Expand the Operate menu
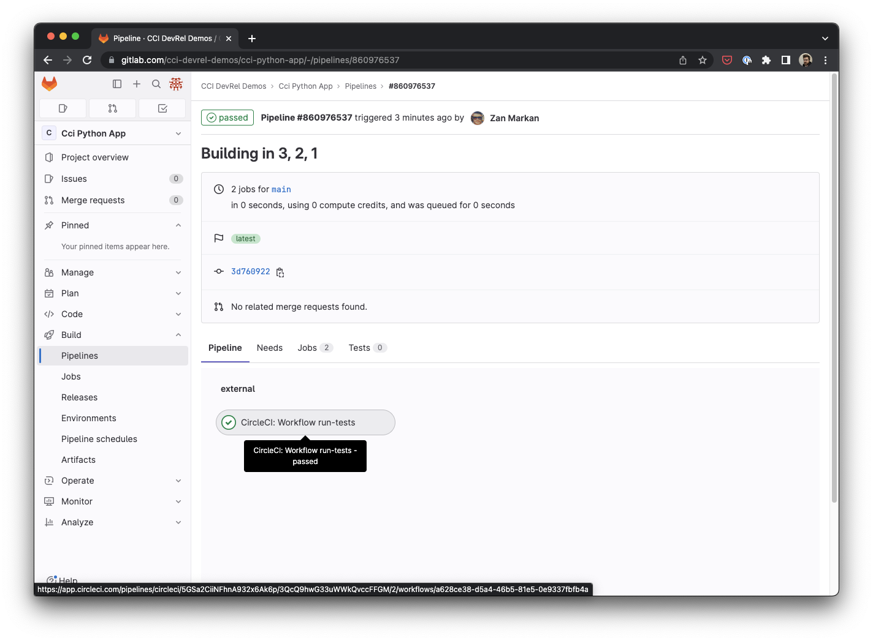This screenshot has height=641, width=873. [x=113, y=481]
